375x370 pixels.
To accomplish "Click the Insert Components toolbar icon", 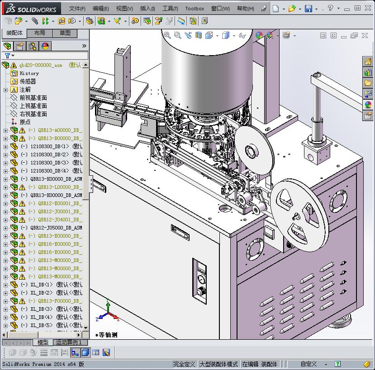I will [x=19, y=21].
